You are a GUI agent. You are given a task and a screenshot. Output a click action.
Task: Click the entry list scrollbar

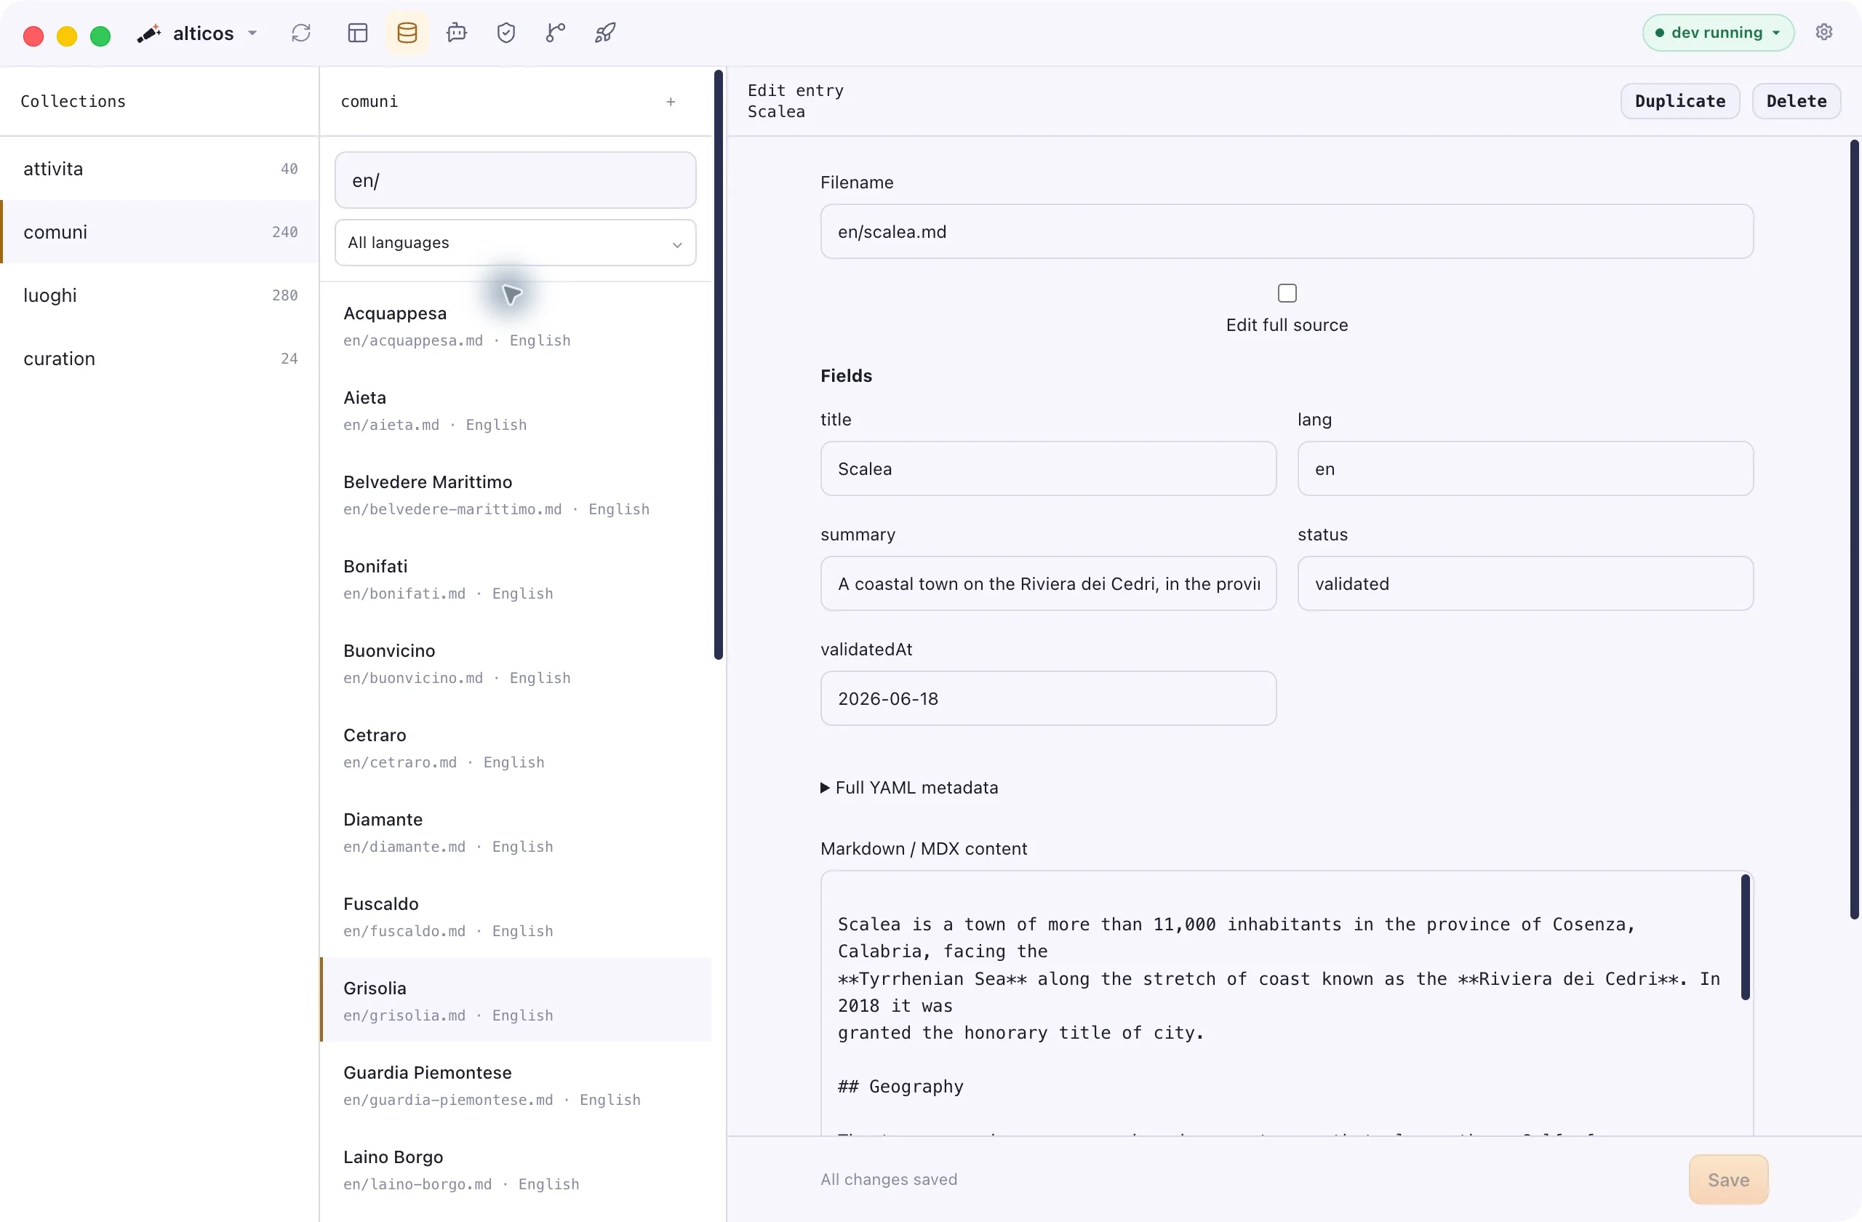(718, 365)
